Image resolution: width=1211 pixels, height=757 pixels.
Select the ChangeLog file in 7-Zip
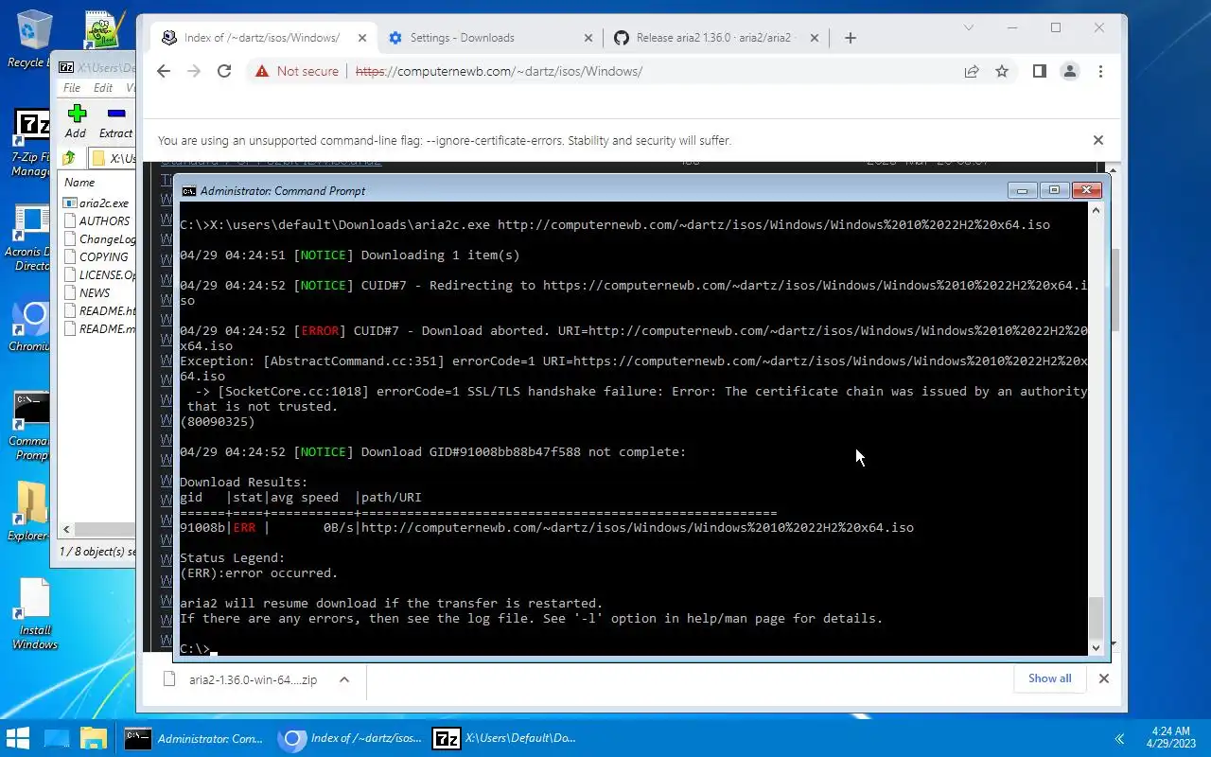click(x=98, y=239)
